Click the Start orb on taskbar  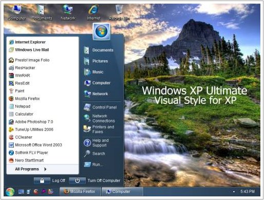tap(10, 192)
